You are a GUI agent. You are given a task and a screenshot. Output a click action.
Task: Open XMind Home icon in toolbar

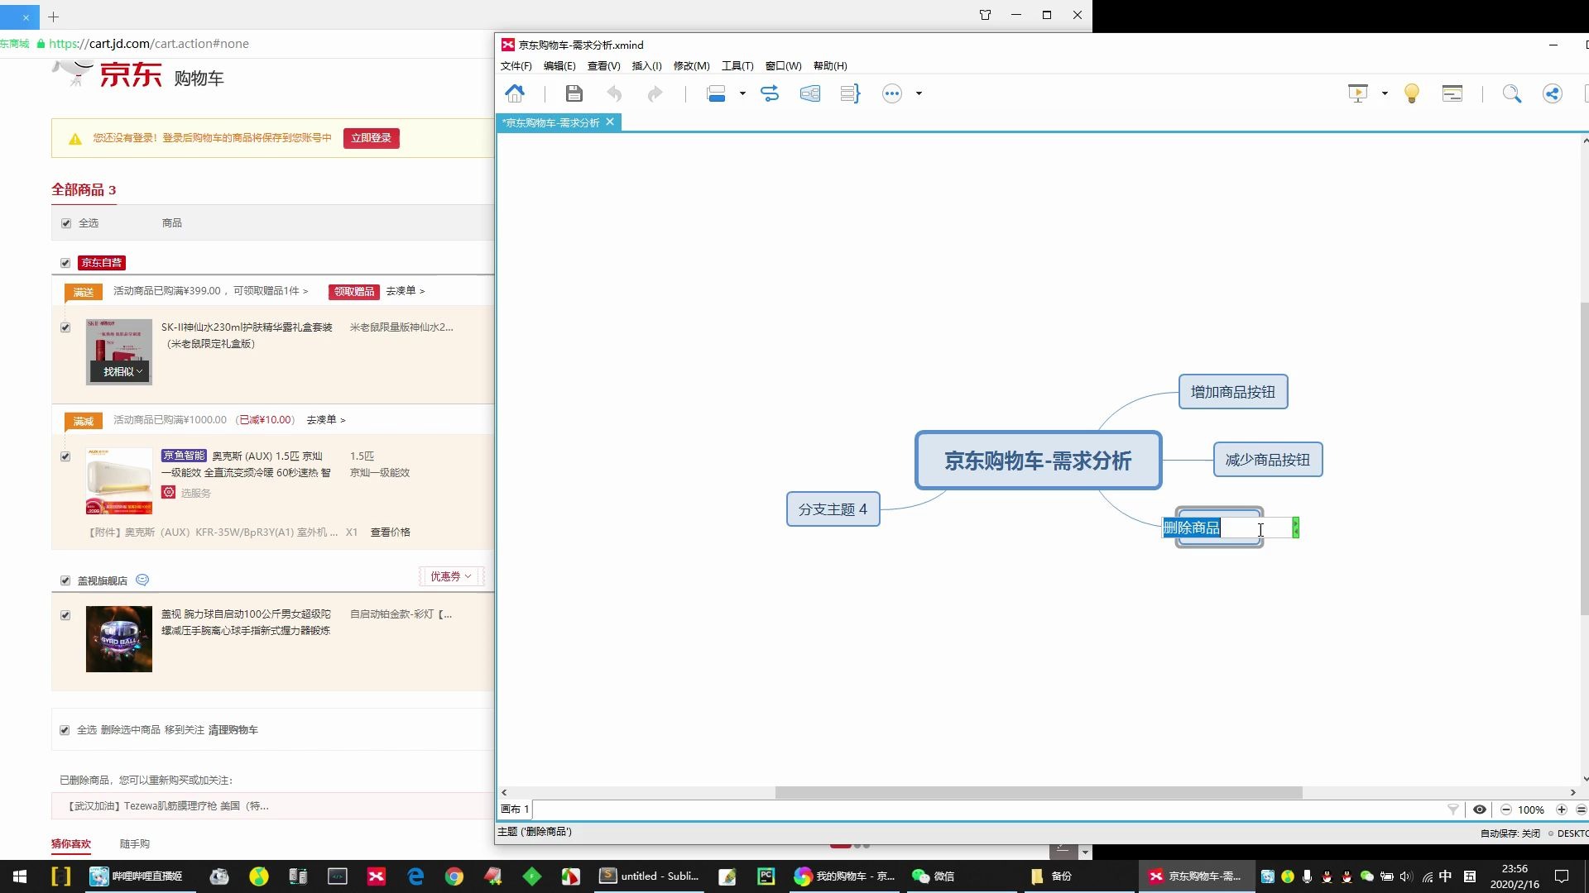click(x=515, y=93)
